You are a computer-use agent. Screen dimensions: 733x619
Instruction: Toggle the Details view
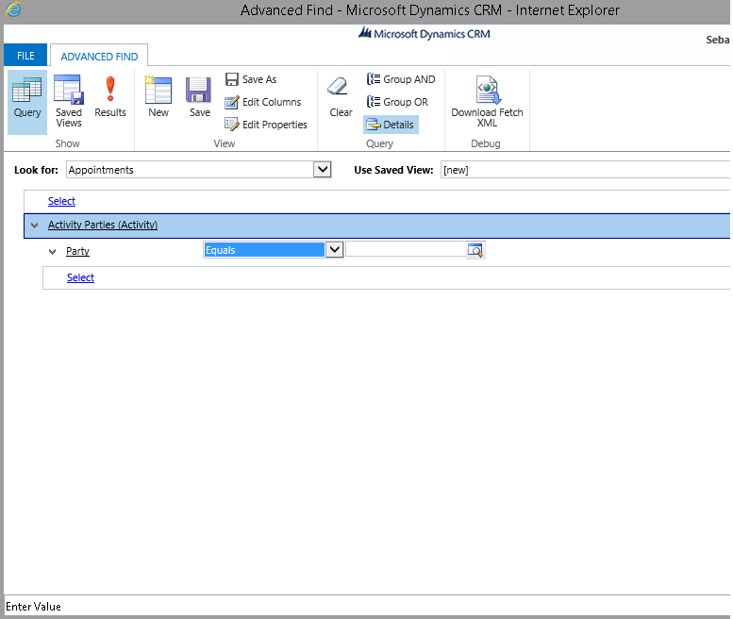[x=391, y=125]
